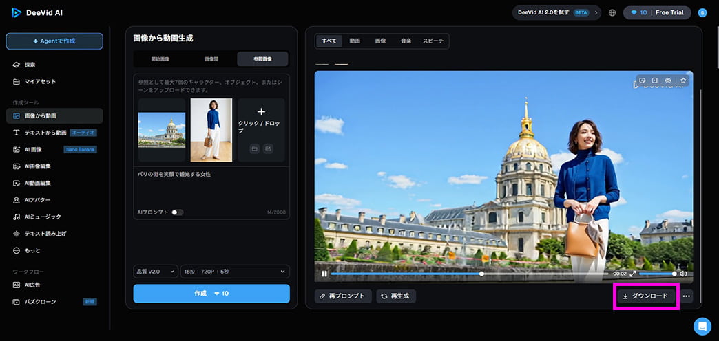This screenshot has width=719, height=341.
Task: Switch to the 画像 filter tab
Action: (x=381, y=41)
